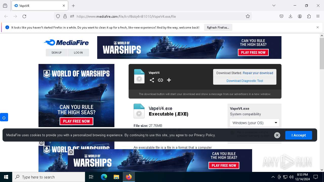The height and width of the screenshot is (182, 324).
Task: Click the left sidebar PLAY FREE NOW button
Action: pos(76,121)
